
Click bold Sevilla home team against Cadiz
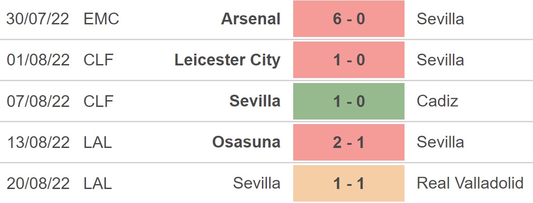255,101
